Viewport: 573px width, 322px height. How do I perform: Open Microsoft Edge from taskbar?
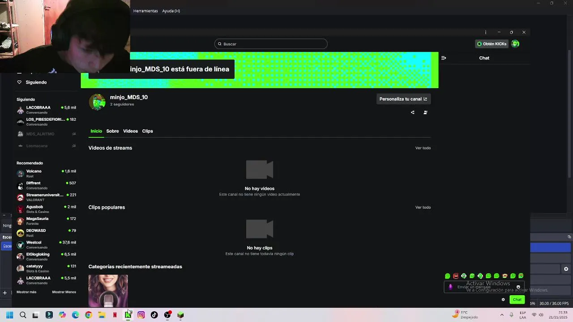pos(75,315)
